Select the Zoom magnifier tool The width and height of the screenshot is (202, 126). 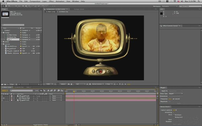pos(9,6)
